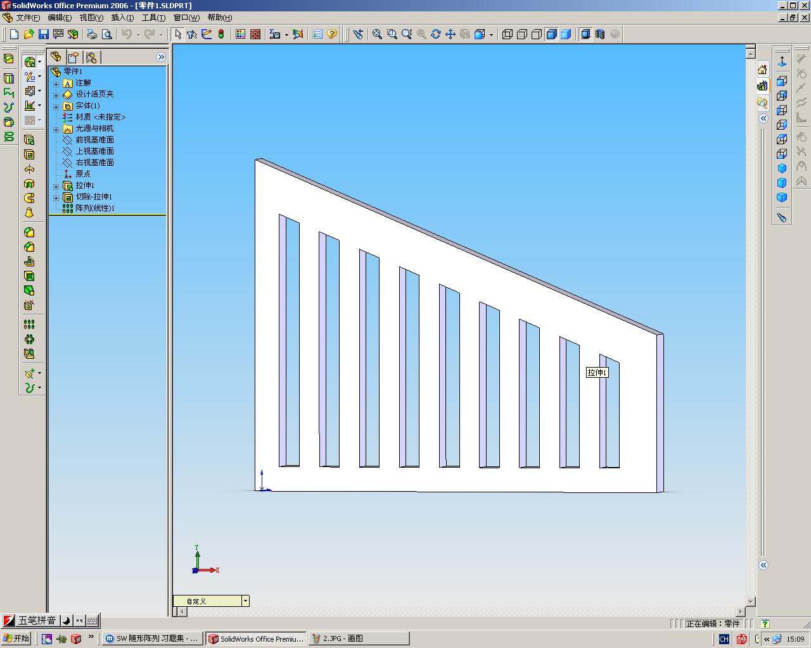Click the Circular Pattern icon
811x648 pixels.
[x=29, y=339]
